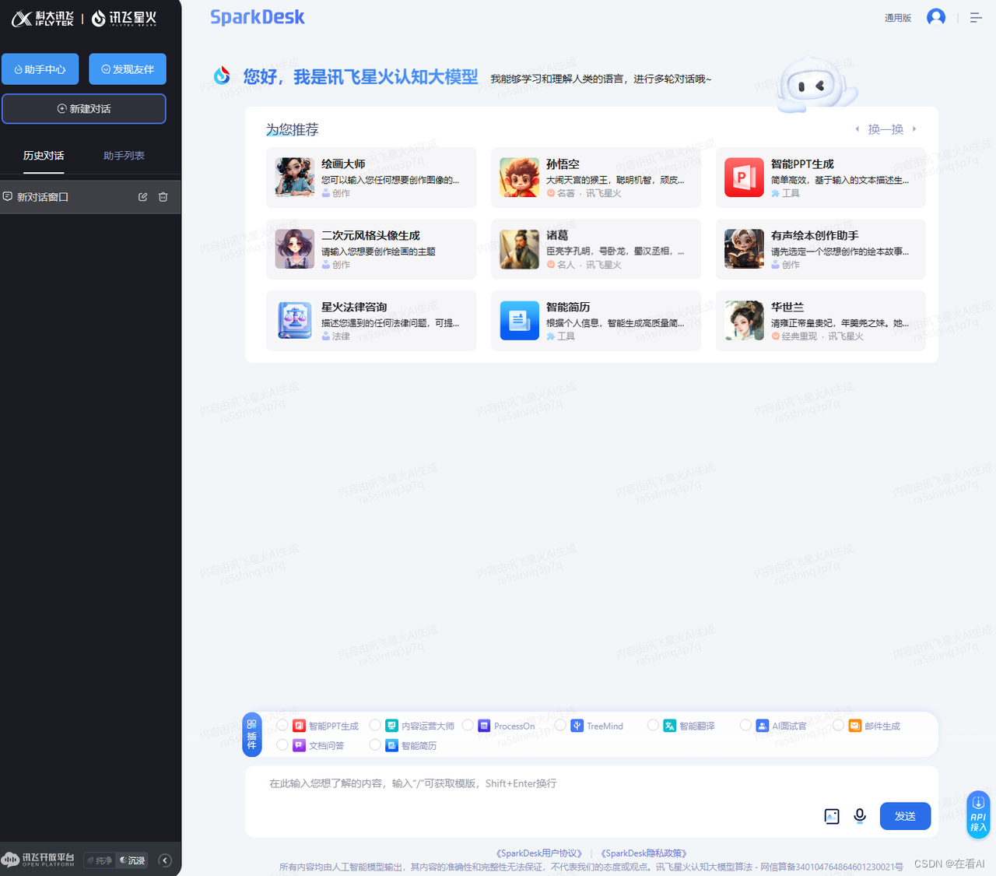Delete 新对话窗口 using the trash icon
The image size is (996, 876).
[x=163, y=197]
